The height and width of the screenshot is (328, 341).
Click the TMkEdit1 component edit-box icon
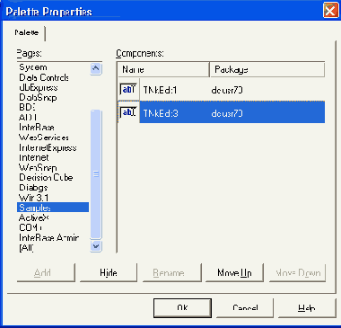128,89
